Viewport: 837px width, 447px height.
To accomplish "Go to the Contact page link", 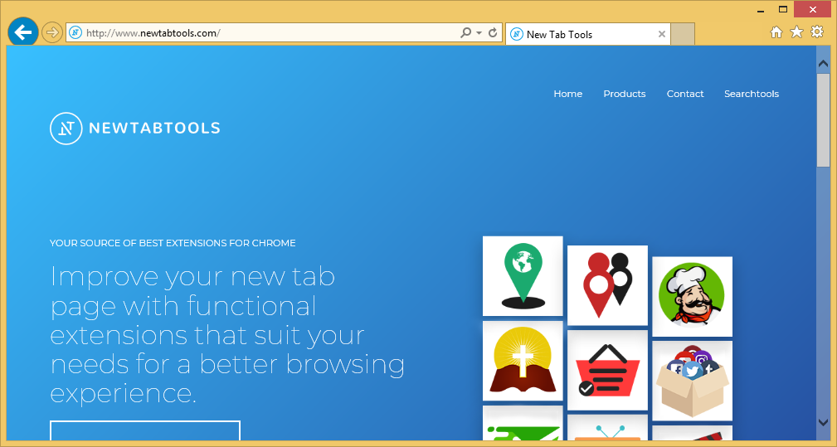I will [x=685, y=94].
